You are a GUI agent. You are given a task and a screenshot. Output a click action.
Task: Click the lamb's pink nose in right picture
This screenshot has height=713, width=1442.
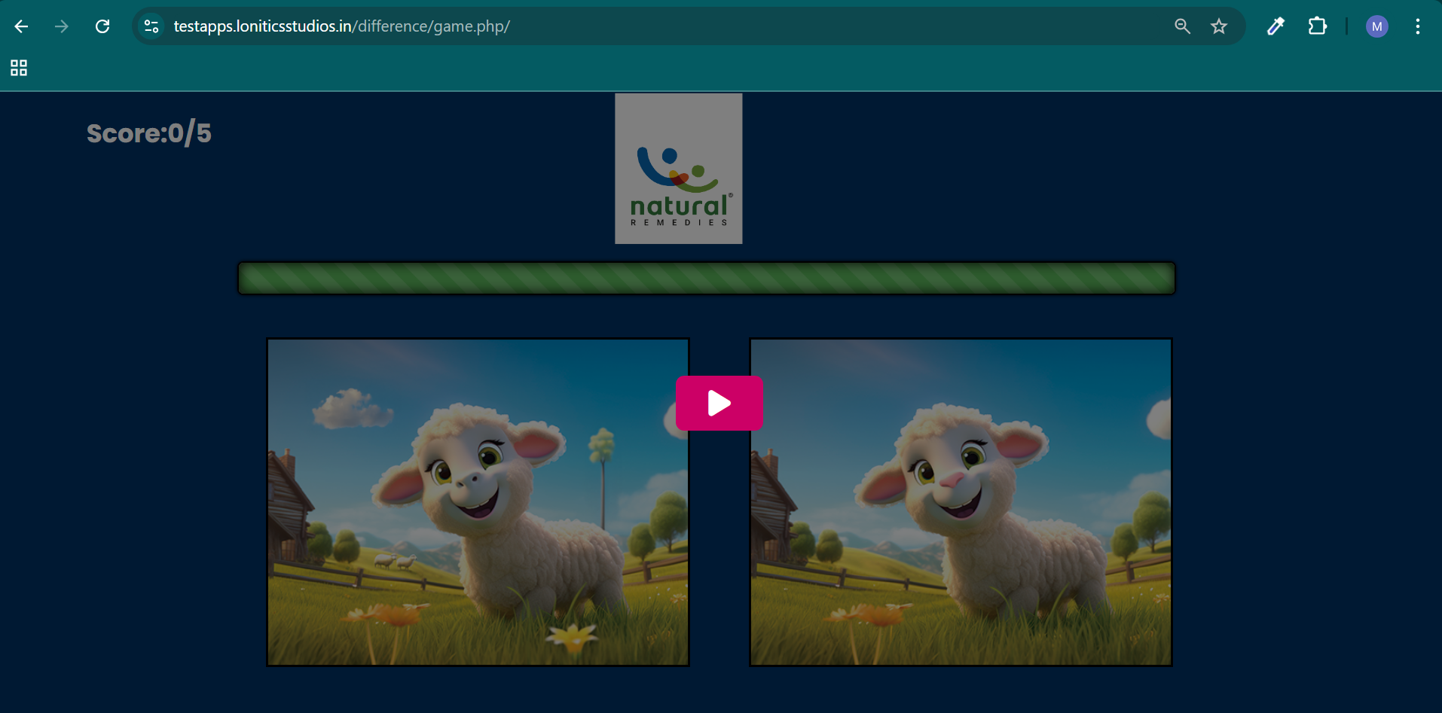[952, 480]
